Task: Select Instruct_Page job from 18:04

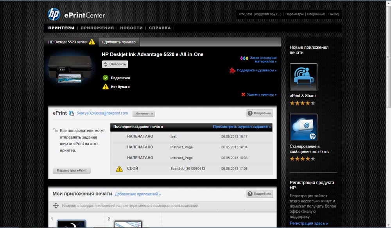Action: point(191,147)
